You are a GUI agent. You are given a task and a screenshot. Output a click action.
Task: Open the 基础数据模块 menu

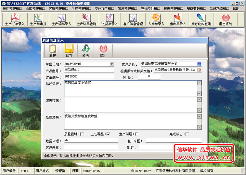[196, 9]
